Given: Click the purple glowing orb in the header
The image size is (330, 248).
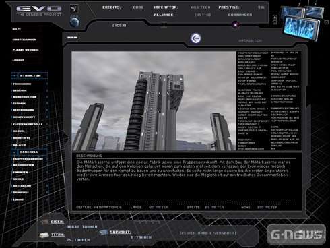Looking at the screenshot, I should coord(236,25).
